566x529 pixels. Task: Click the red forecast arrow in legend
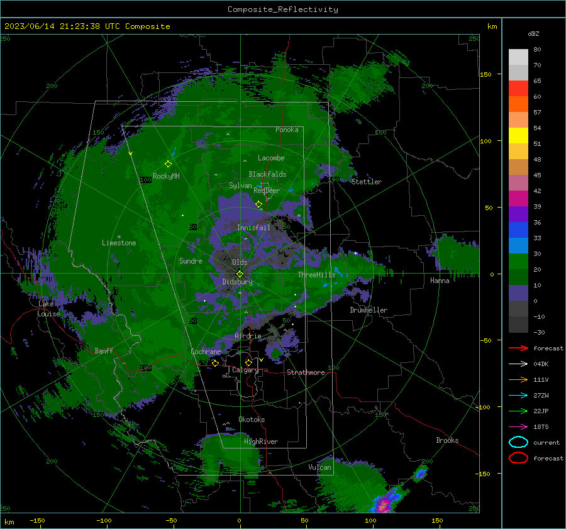point(518,348)
